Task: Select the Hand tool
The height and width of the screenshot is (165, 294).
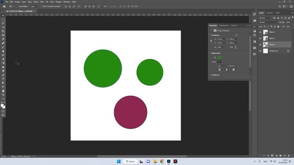Action: point(3,91)
